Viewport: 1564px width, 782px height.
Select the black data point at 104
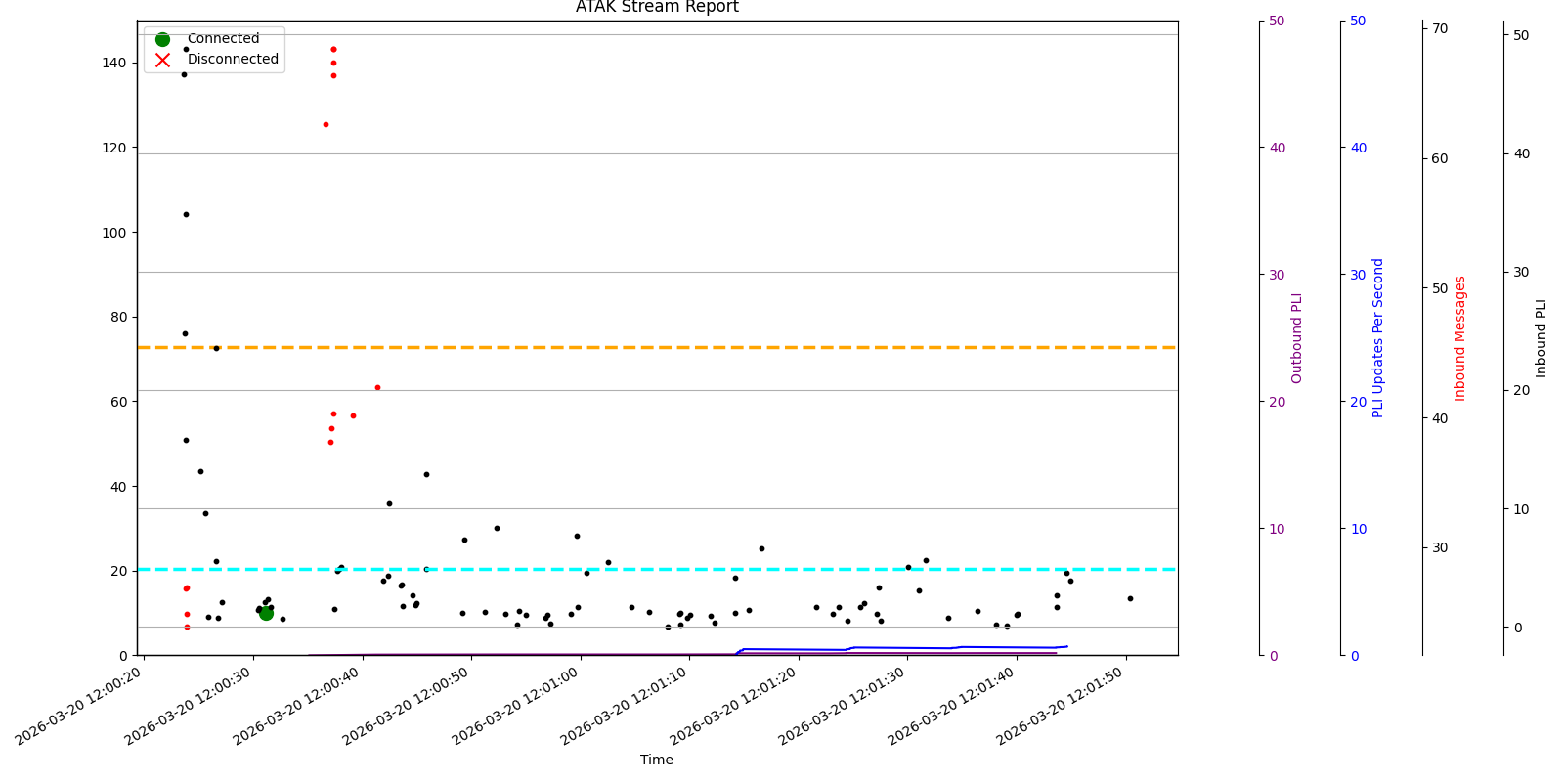pos(186,214)
